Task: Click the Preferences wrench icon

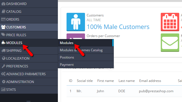Action: pyautogui.click(x=4, y=66)
